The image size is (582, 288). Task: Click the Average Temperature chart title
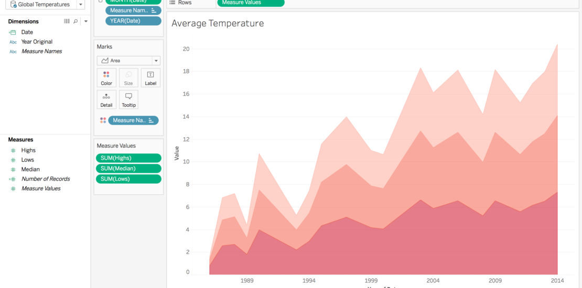[218, 24]
